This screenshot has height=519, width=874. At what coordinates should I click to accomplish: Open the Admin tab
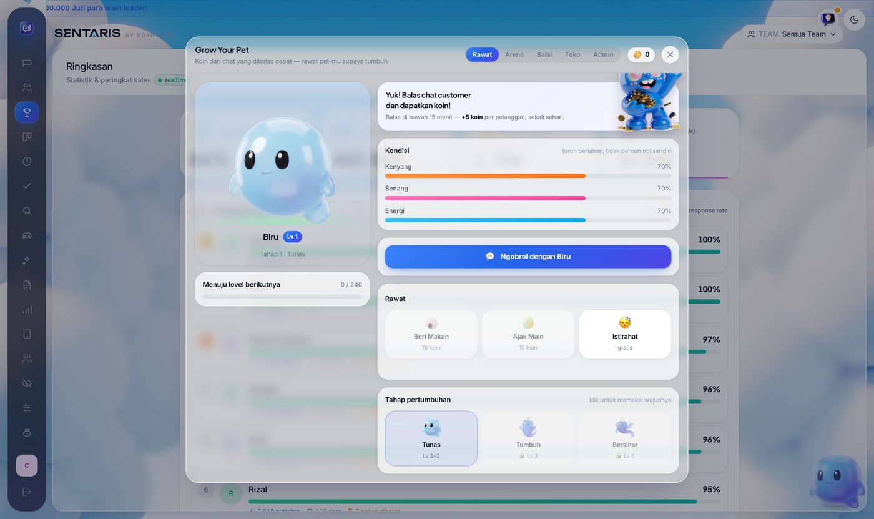pos(603,54)
